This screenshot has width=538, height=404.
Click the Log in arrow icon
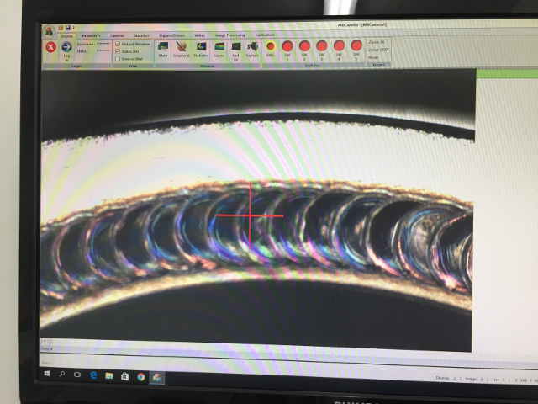tap(66, 48)
